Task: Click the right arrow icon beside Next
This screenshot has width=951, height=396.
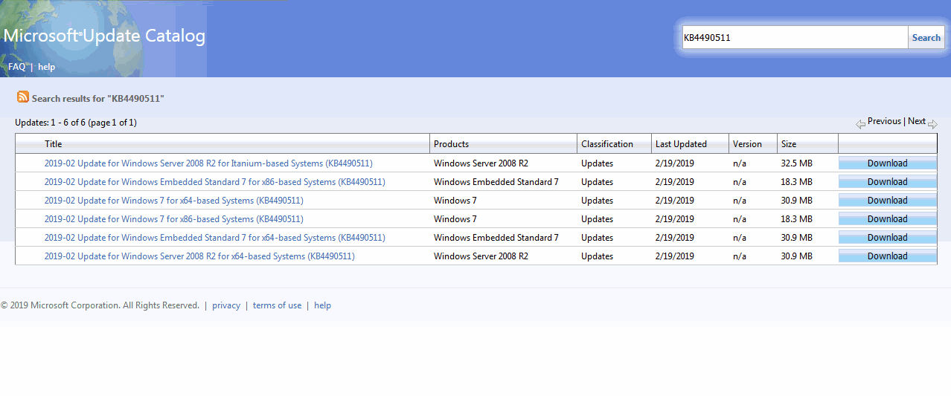Action: tap(932, 124)
